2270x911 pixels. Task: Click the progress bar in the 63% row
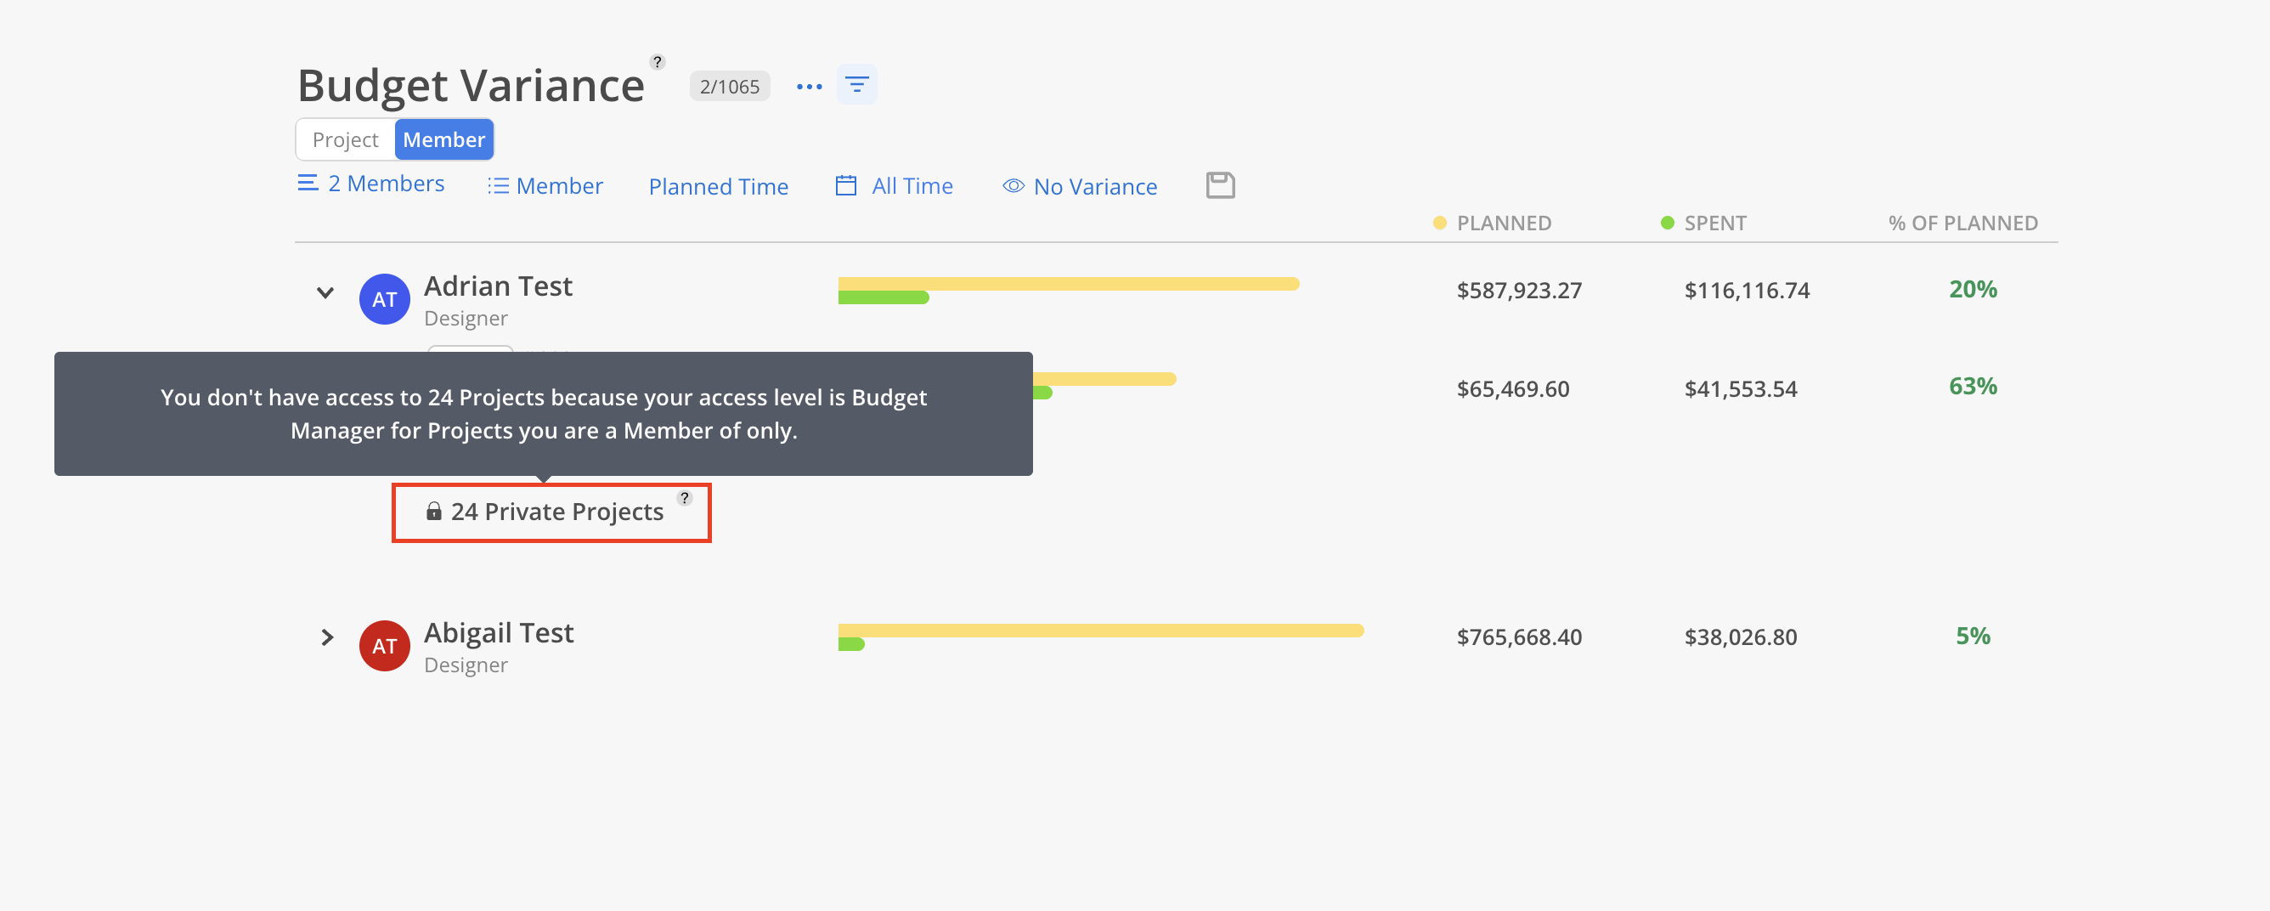pyautogui.click(x=1104, y=385)
